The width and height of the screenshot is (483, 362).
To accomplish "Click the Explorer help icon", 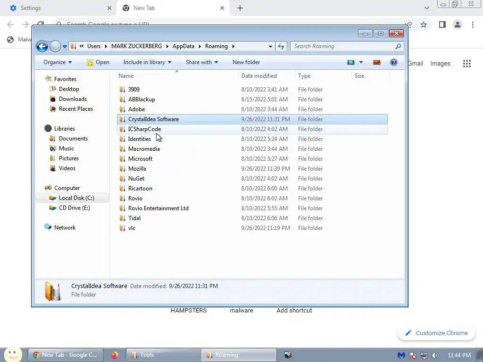I will [394, 63].
